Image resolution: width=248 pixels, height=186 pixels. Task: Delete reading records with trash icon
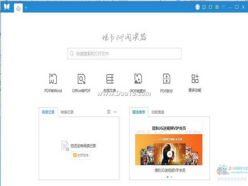click(109, 112)
